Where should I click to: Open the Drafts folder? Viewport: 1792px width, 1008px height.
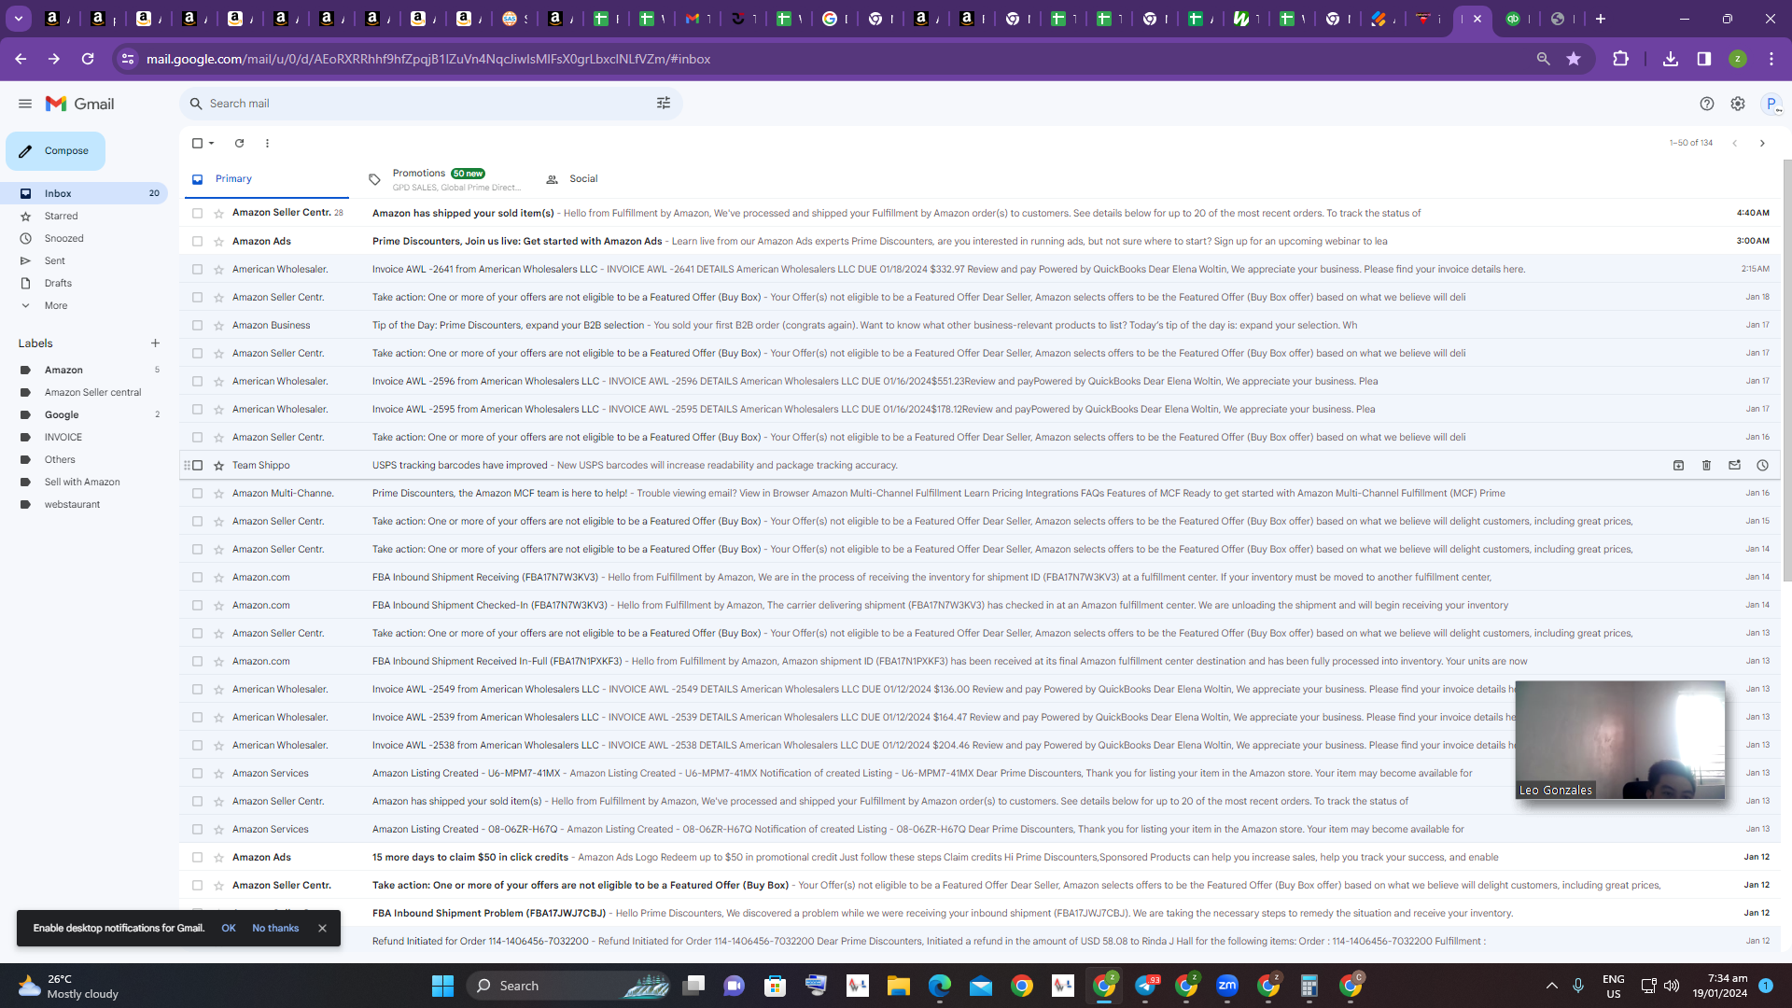[x=84, y=283]
